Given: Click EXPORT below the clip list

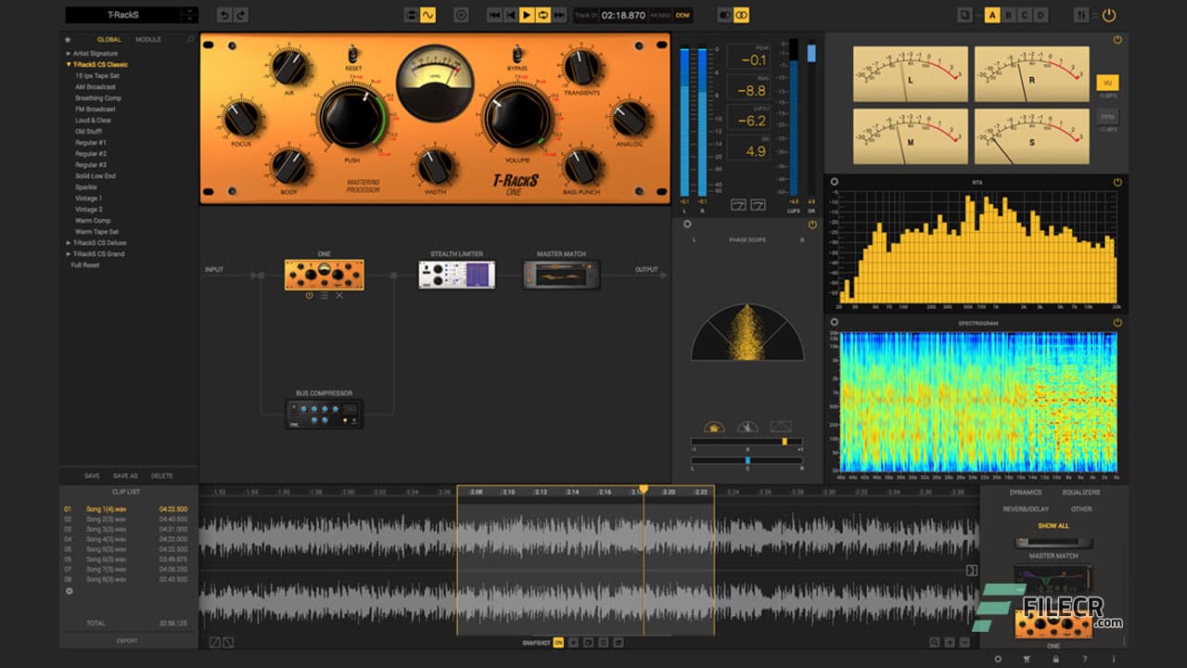Looking at the screenshot, I should point(127,640).
